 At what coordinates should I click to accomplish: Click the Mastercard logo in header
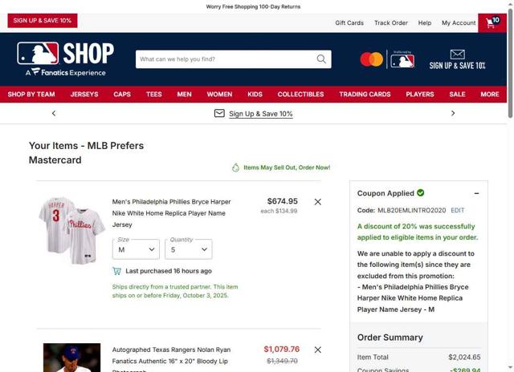tap(371, 59)
